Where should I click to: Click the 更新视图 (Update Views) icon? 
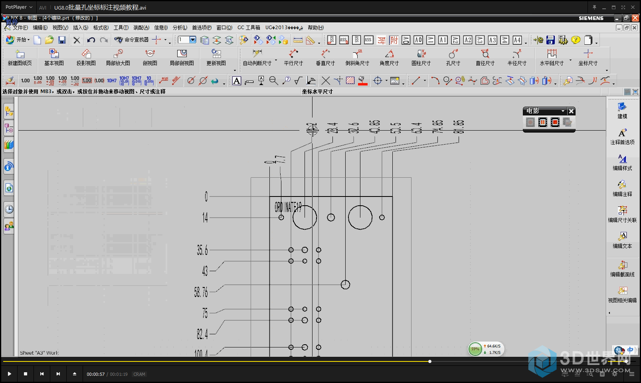point(216,58)
